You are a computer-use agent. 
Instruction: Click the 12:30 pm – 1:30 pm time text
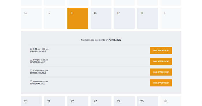point(41,49)
